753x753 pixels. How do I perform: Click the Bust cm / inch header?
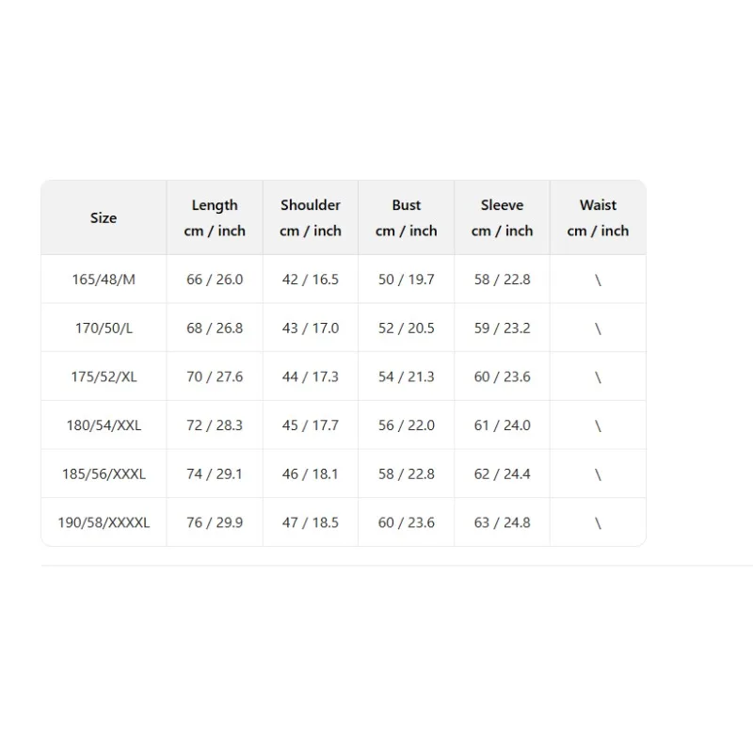(407, 217)
